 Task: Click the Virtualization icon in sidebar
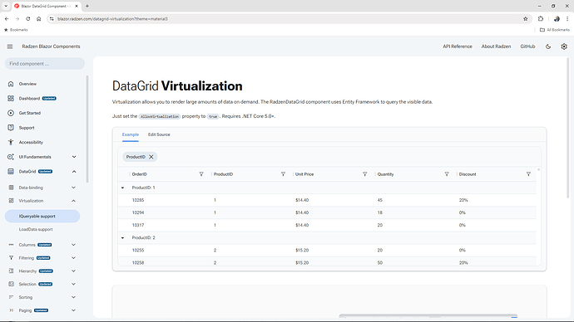[x=11, y=201]
